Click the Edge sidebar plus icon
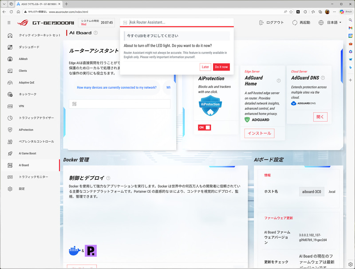 click(x=351, y=80)
